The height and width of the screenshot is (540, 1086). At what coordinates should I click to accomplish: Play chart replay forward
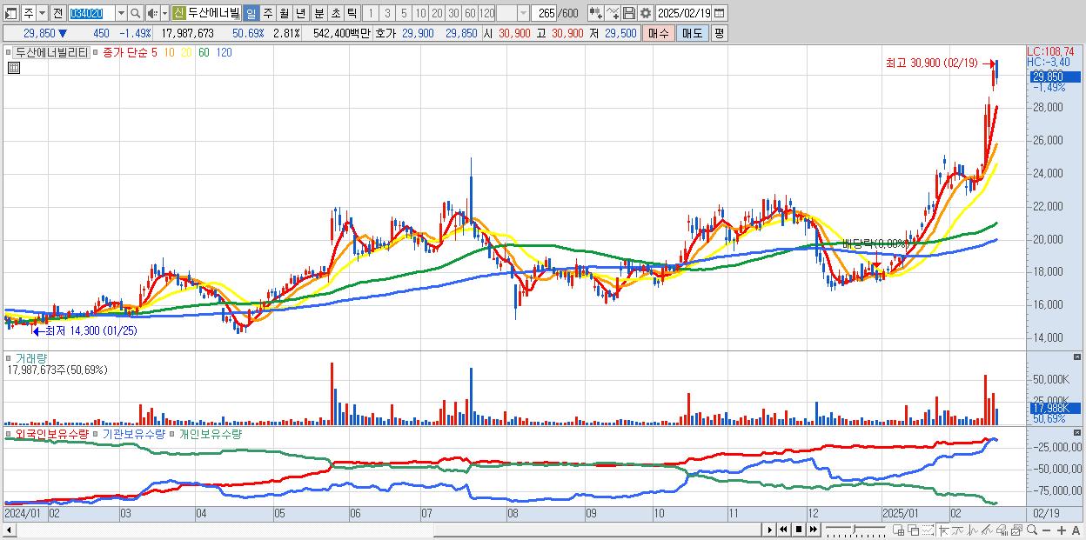[x=770, y=530]
